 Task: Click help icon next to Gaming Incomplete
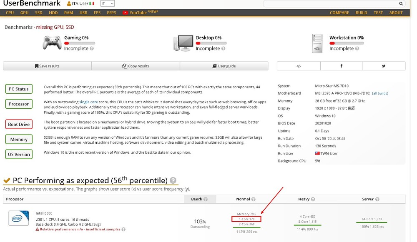click(92, 49)
